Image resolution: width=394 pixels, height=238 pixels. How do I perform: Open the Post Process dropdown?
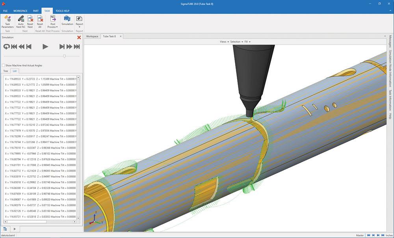(53, 25)
